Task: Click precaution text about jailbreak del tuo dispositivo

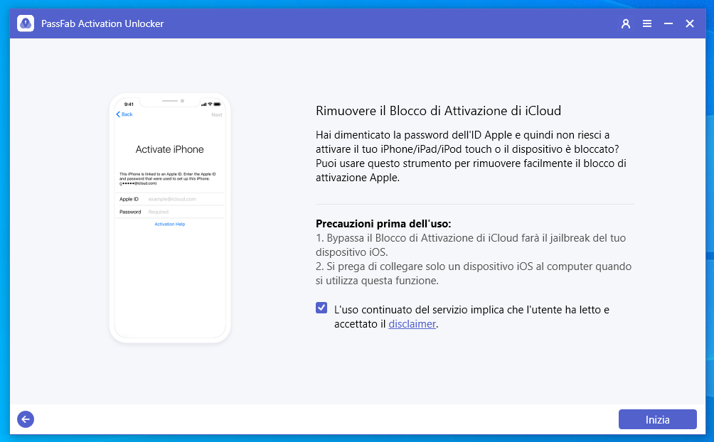Action: (x=471, y=245)
